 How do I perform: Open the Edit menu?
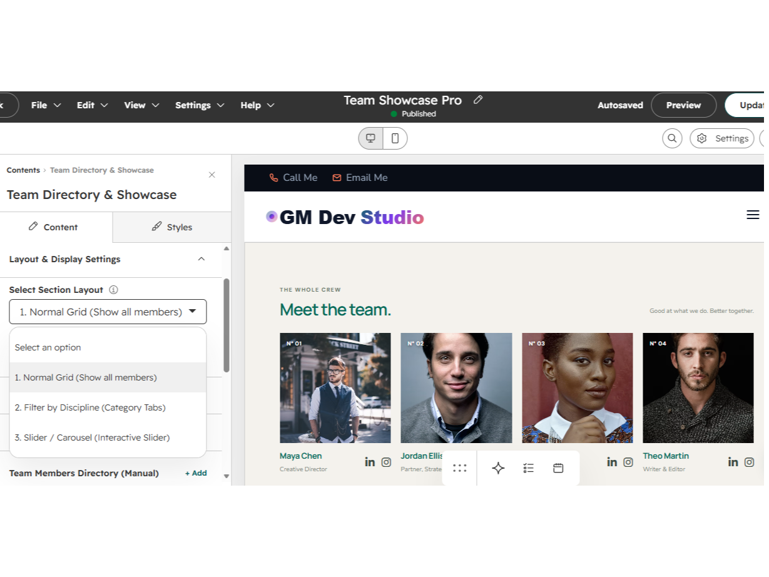point(93,106)
